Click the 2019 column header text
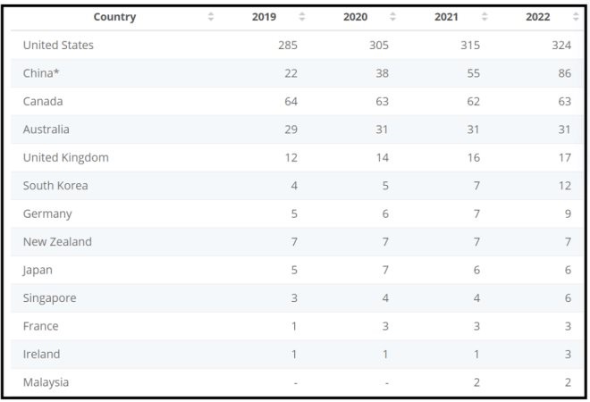Viewport: 590px width, 402px height. point(265,17)
